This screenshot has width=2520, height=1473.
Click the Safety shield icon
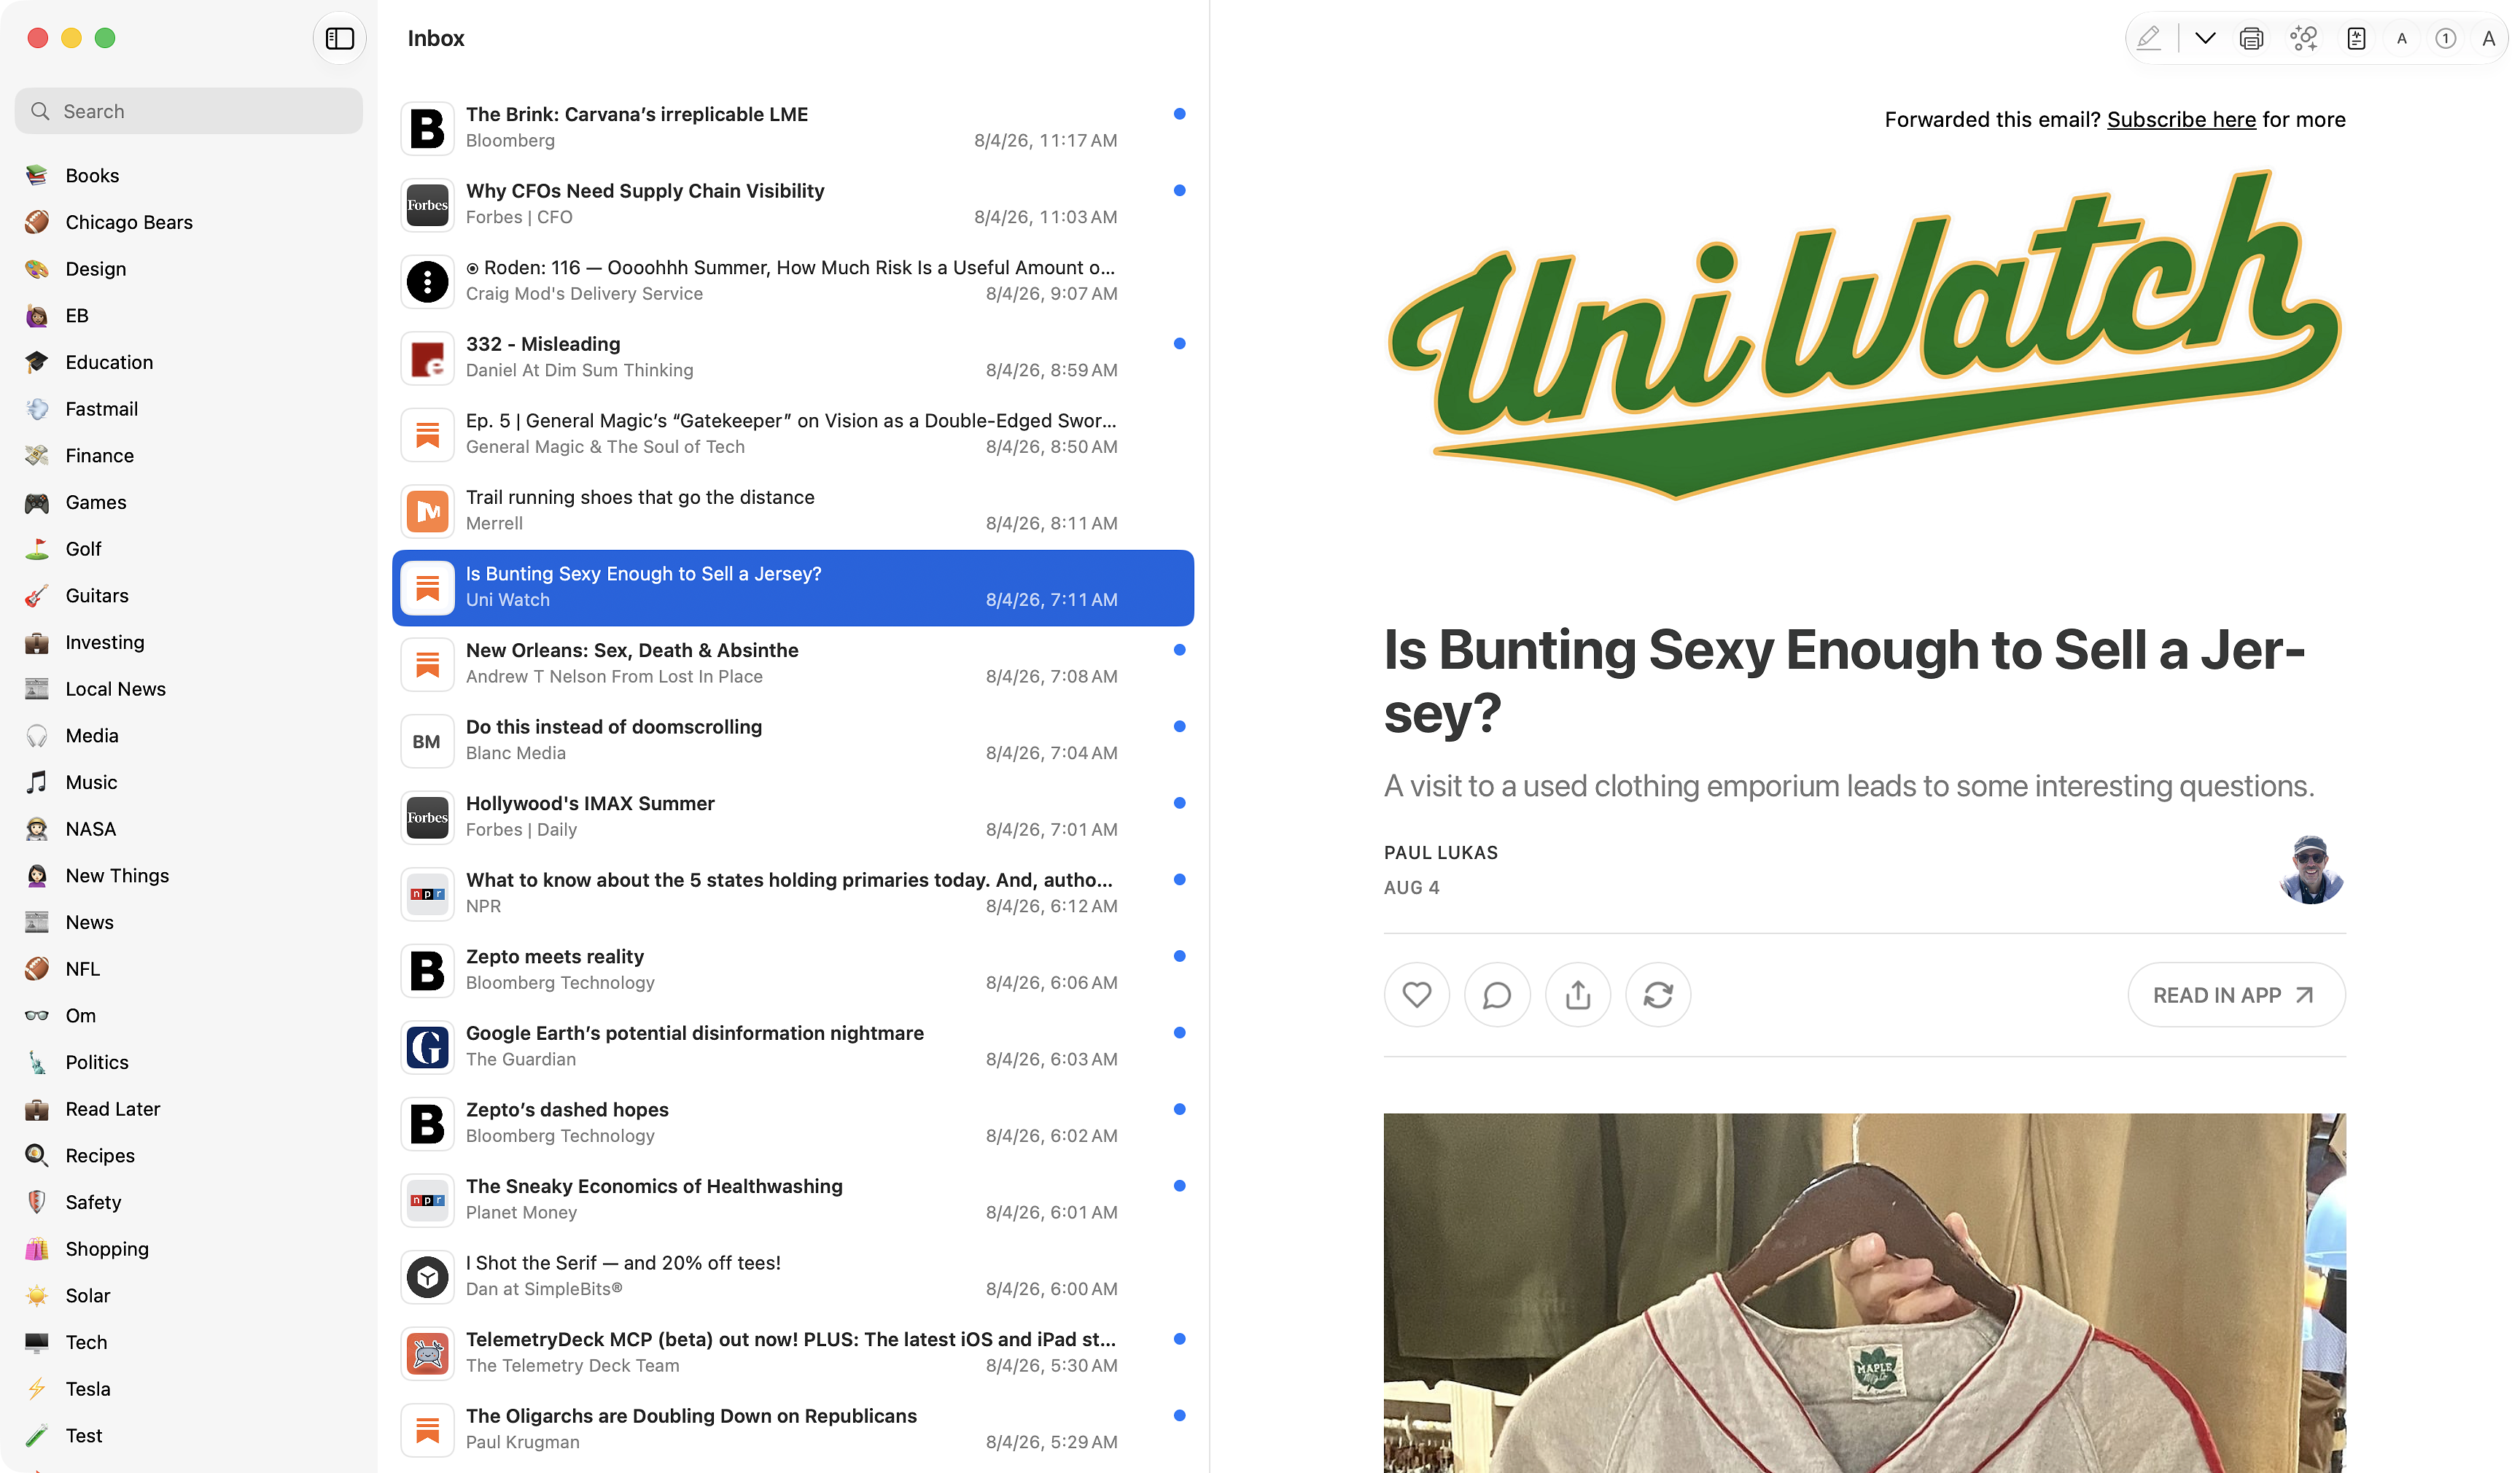[x=37, y=1202]
